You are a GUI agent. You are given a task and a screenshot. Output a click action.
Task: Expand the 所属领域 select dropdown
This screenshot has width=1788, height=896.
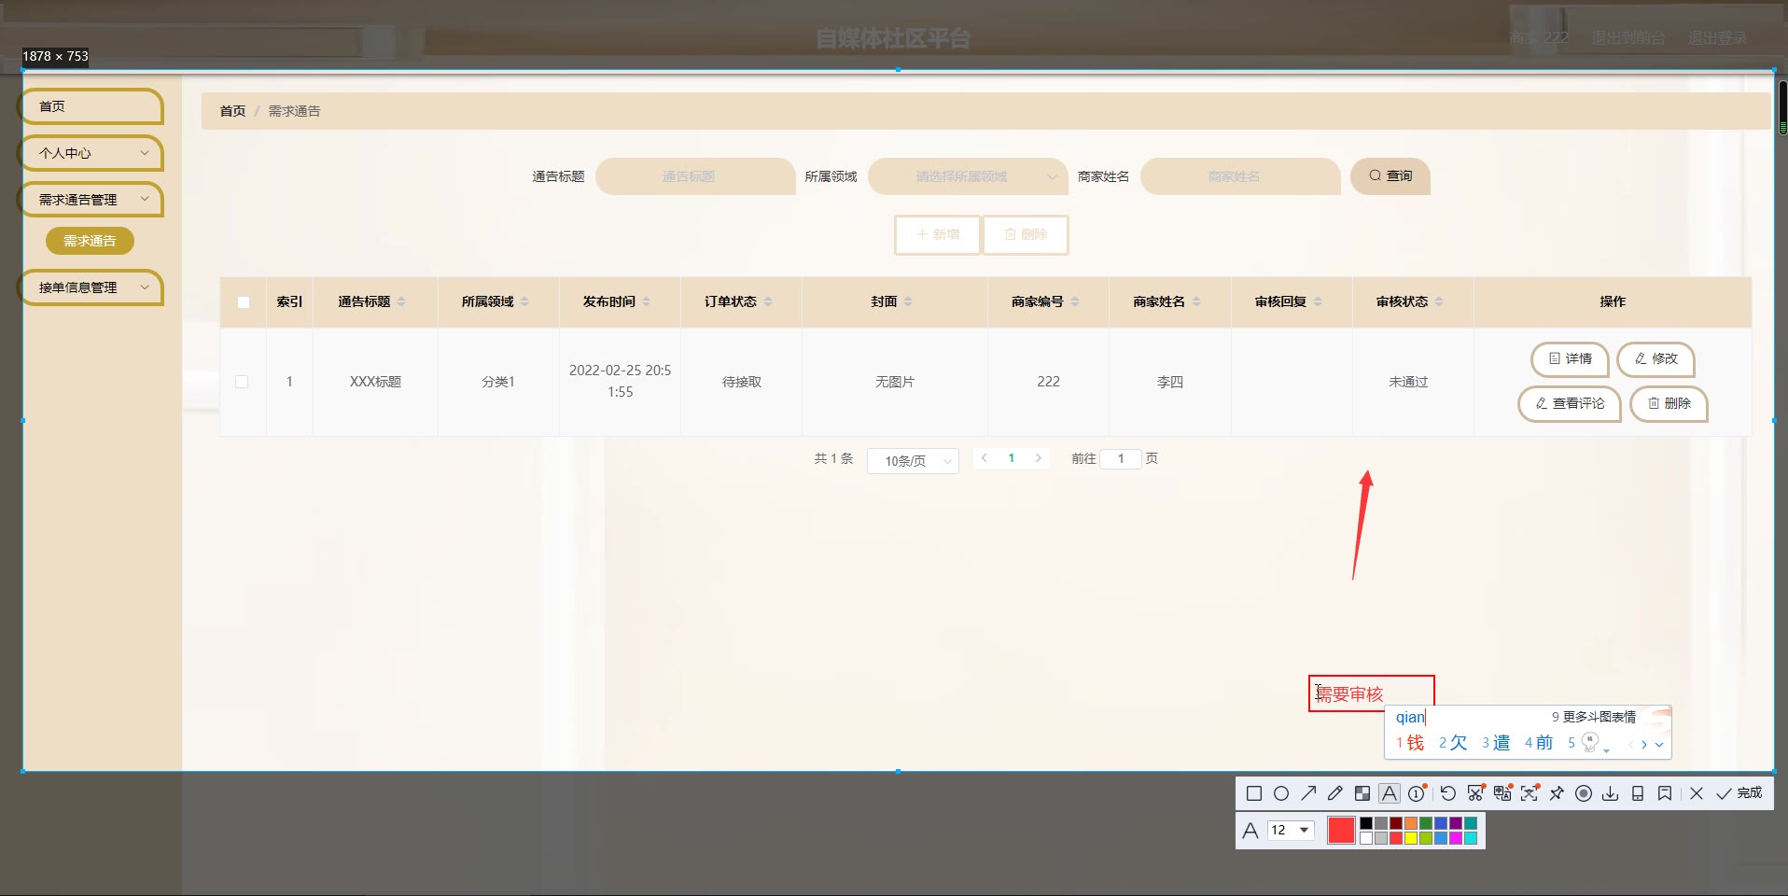(x=968, y=176)
